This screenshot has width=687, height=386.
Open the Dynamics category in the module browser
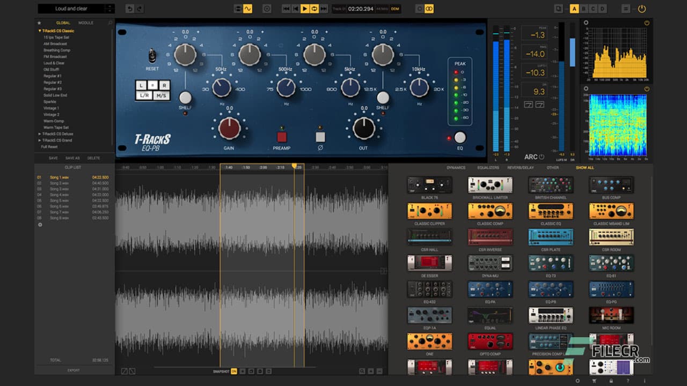click(456, 168)
